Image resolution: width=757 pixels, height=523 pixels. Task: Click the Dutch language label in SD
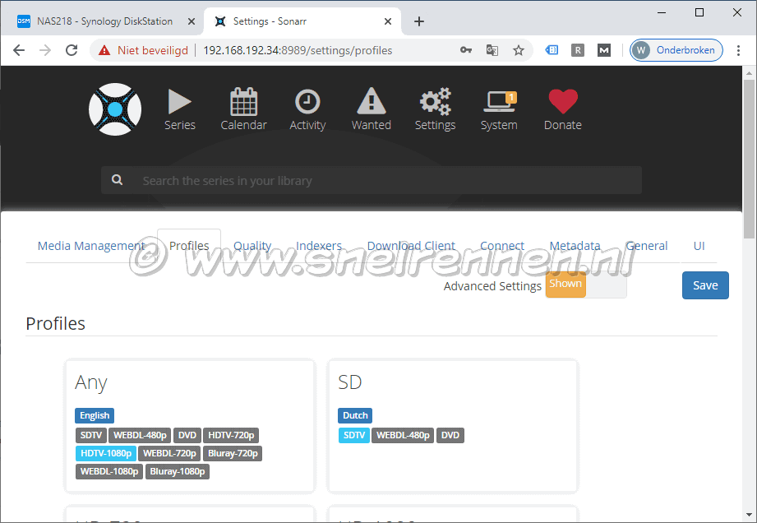pos(355,415)
